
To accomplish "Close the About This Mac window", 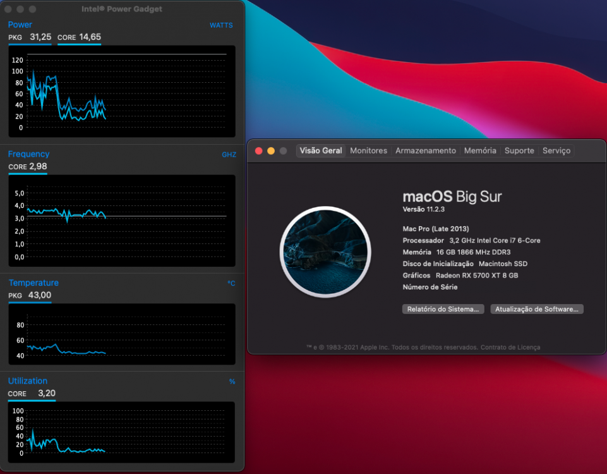I will tap(258, 150).
